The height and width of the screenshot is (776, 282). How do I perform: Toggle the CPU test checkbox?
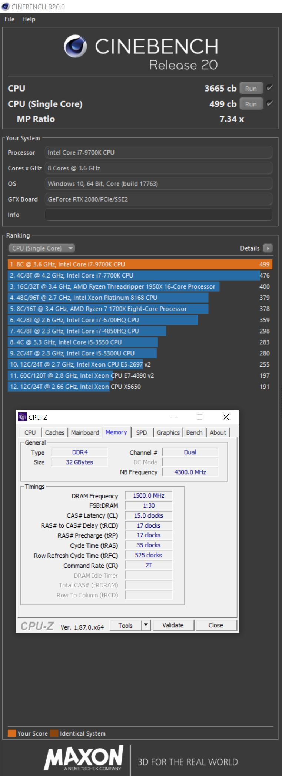click(270, 88)
